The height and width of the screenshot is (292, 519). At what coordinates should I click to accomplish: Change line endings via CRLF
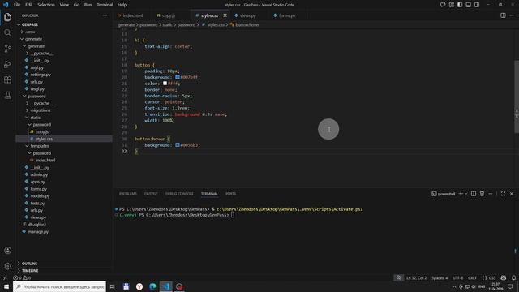tap(472, 277)
